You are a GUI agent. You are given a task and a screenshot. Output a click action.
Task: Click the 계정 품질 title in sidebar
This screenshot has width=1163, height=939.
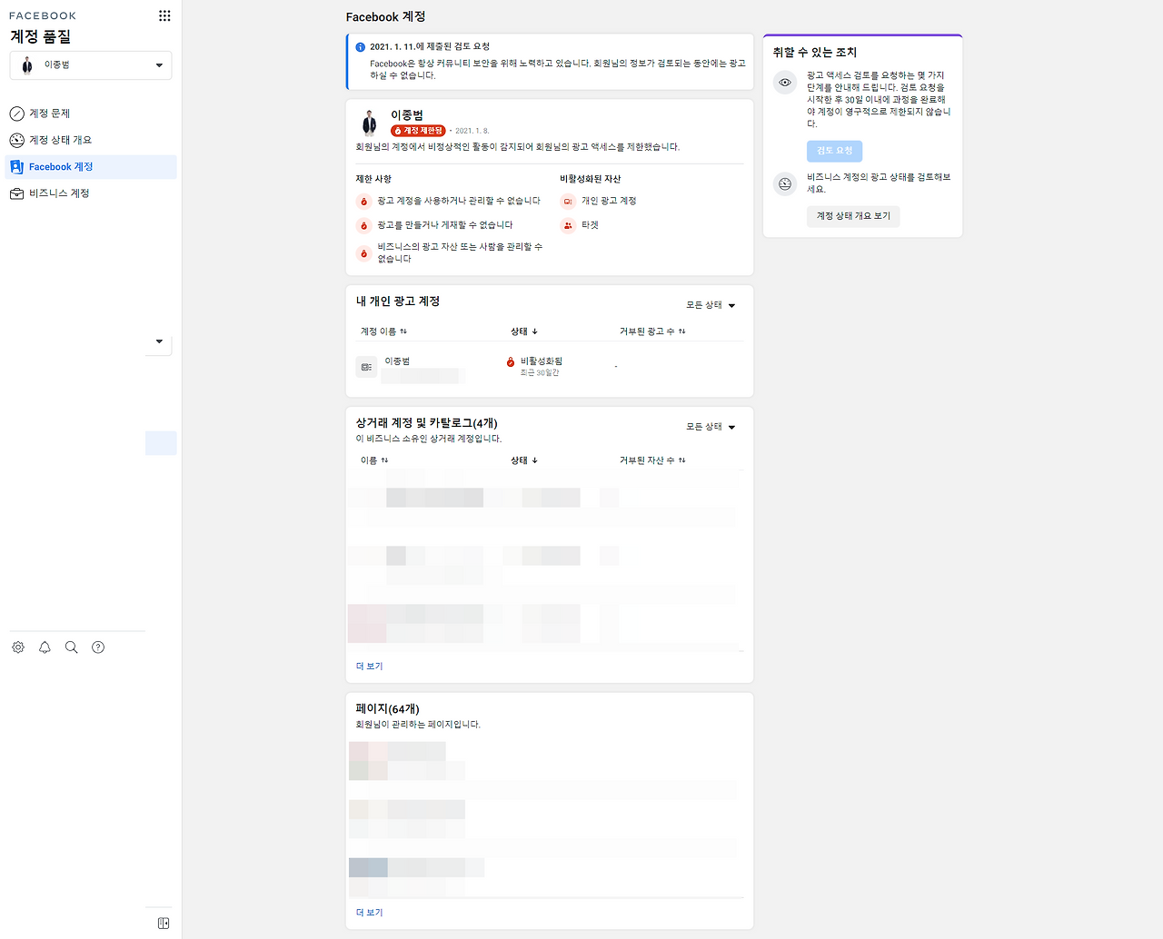point(41,36)
